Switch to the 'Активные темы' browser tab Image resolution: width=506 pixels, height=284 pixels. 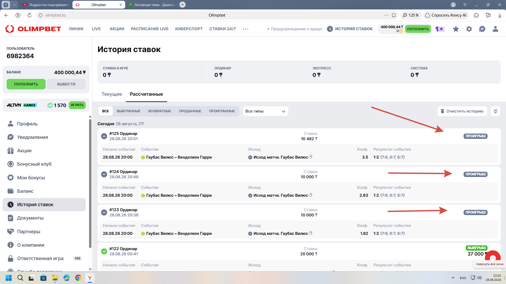click(152, 5)
